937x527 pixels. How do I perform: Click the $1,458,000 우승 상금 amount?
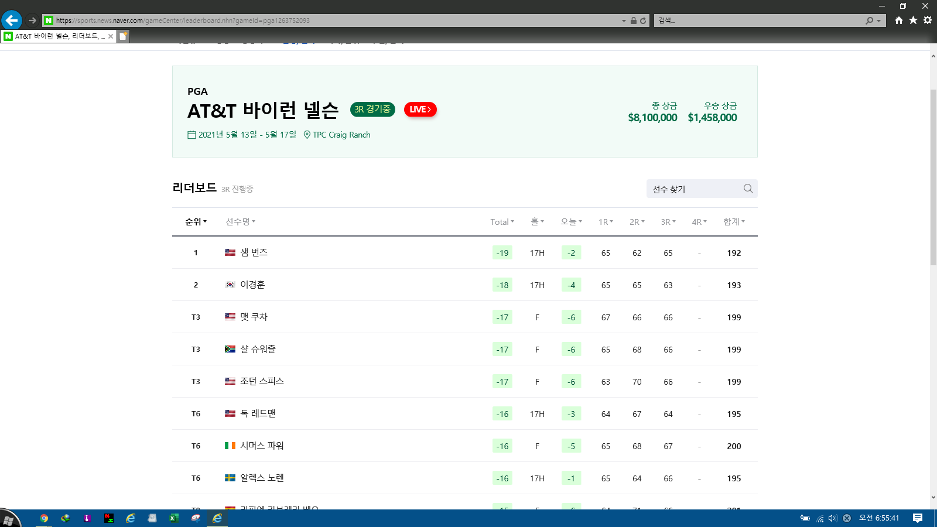click(x=713, y=118)
